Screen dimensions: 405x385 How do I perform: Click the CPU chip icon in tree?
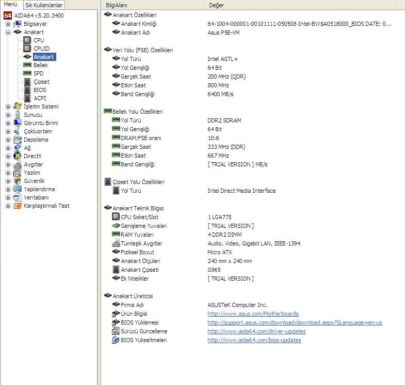pyautogui.click(x=27, y=40)
